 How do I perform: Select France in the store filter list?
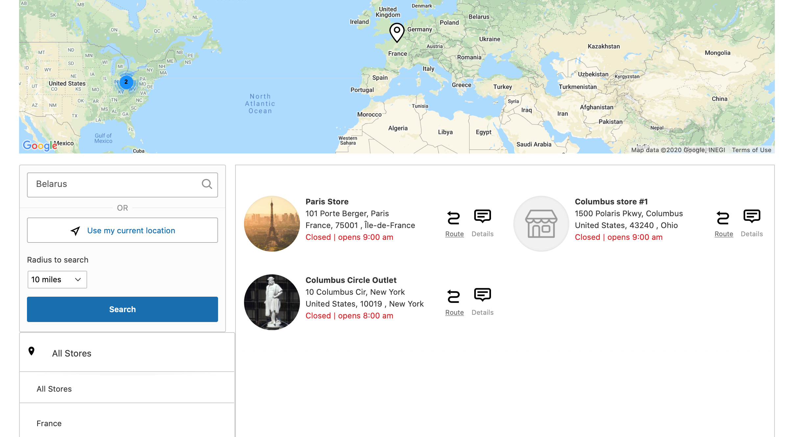[x=127, y=423]
